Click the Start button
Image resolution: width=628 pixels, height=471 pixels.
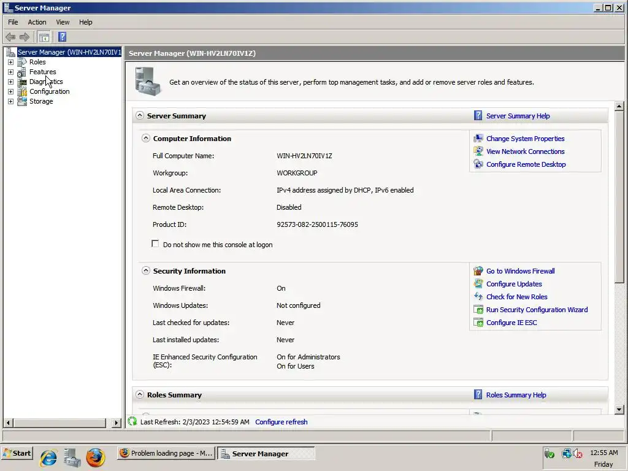tap(17, 453)
